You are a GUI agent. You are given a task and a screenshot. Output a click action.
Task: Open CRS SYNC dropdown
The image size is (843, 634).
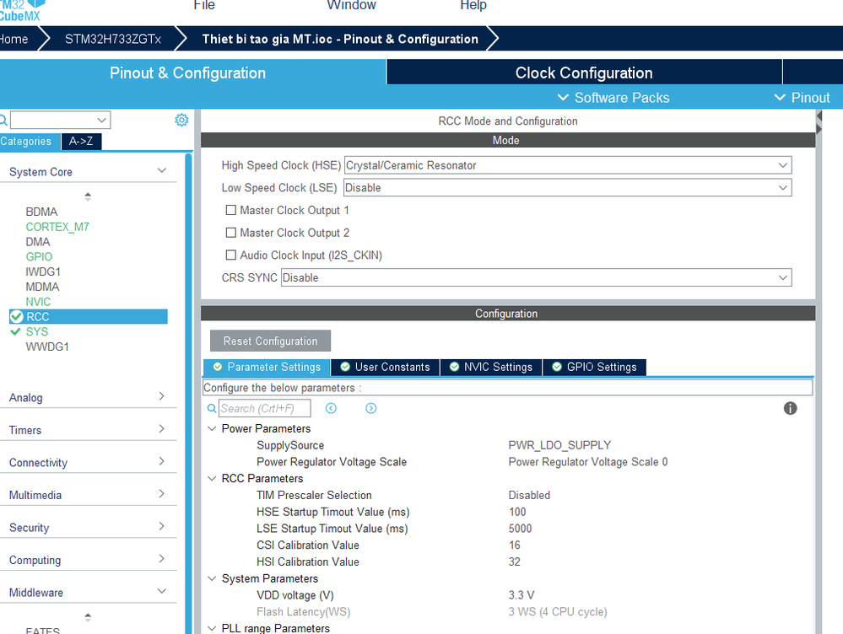point(536,277)
